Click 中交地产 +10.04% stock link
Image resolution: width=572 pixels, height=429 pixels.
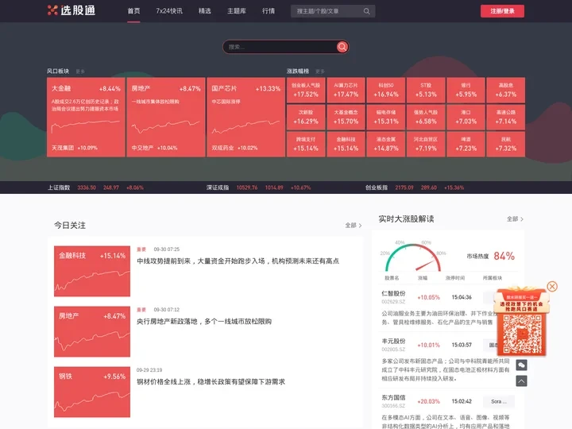point(154,148)
